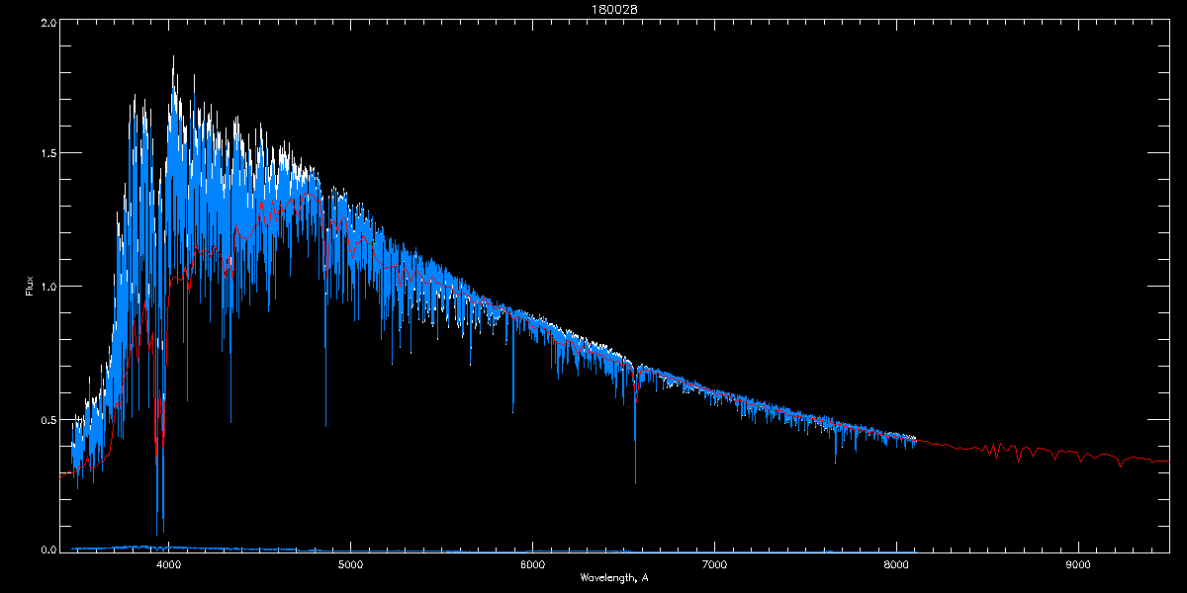The width and height of the screenshot is (1187, 593).
Task: Click the deep absorption line bottom near 6560
Action: (x=635, y=481)
